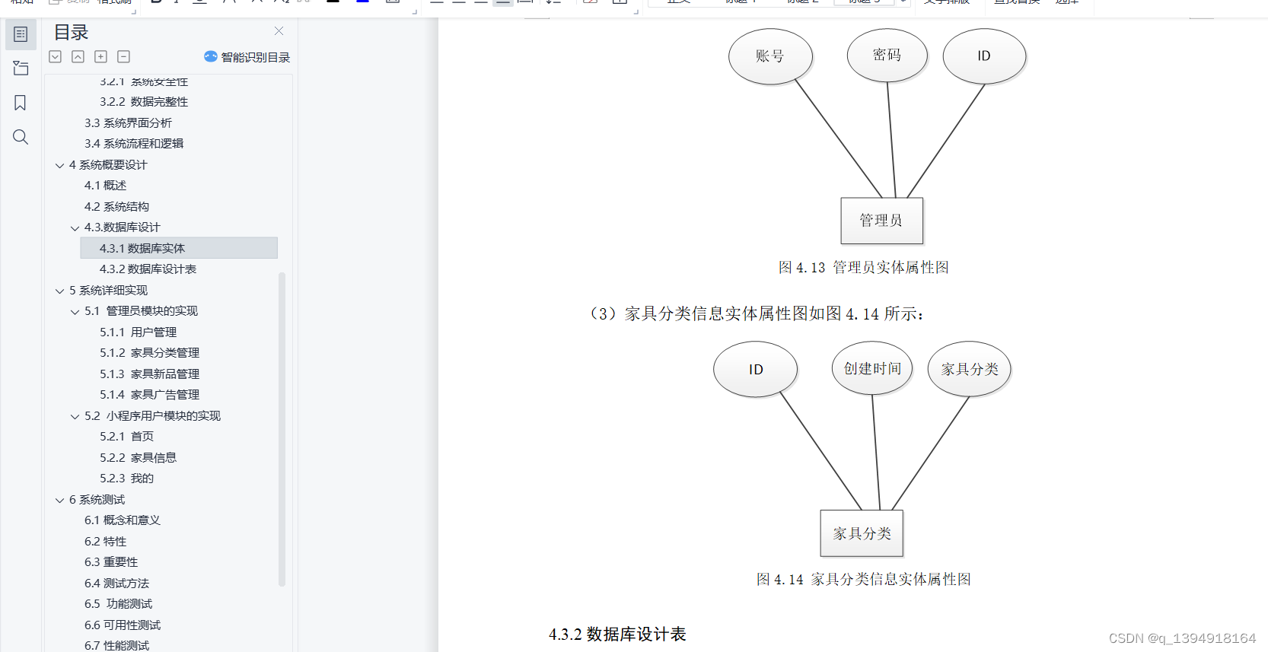Viewport: 1268px width, 652px height.
Task: Go to '4.3.2 数据库设计表' in the outline tree
Action: tap(148, 269)
